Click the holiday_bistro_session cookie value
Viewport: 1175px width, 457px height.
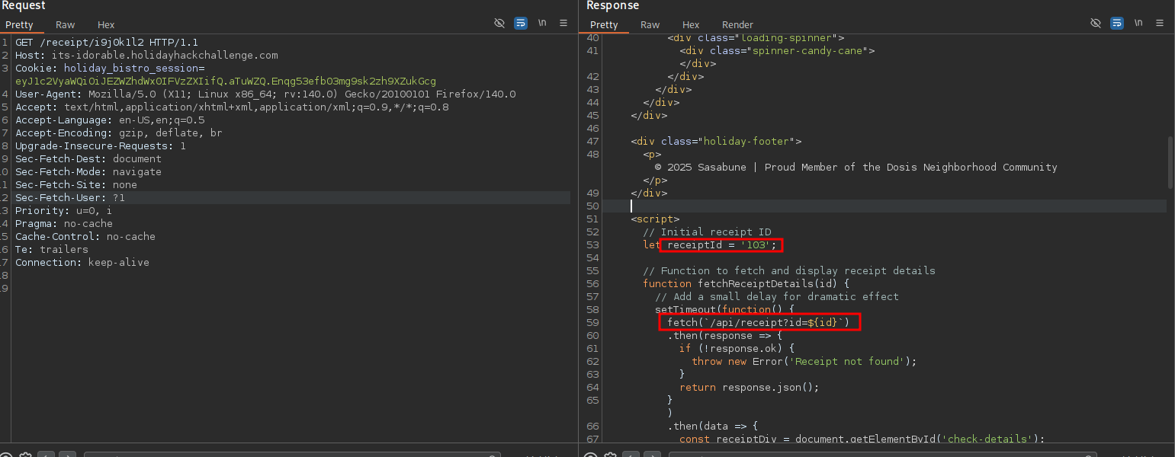[226, 81]
